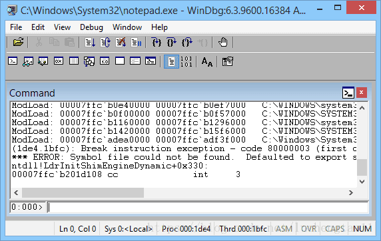Image resolution: width=381 pixels, height=241 pixels.
Task: Click the vertical scrollbar up arrow
Action: click(x=362, y=108)
